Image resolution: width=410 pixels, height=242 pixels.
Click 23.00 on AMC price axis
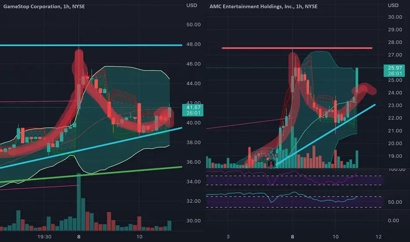tap(395, 105)
